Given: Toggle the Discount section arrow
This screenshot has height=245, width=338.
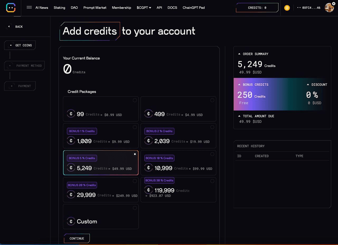Looking at the screenshot, I should [308, 85].
